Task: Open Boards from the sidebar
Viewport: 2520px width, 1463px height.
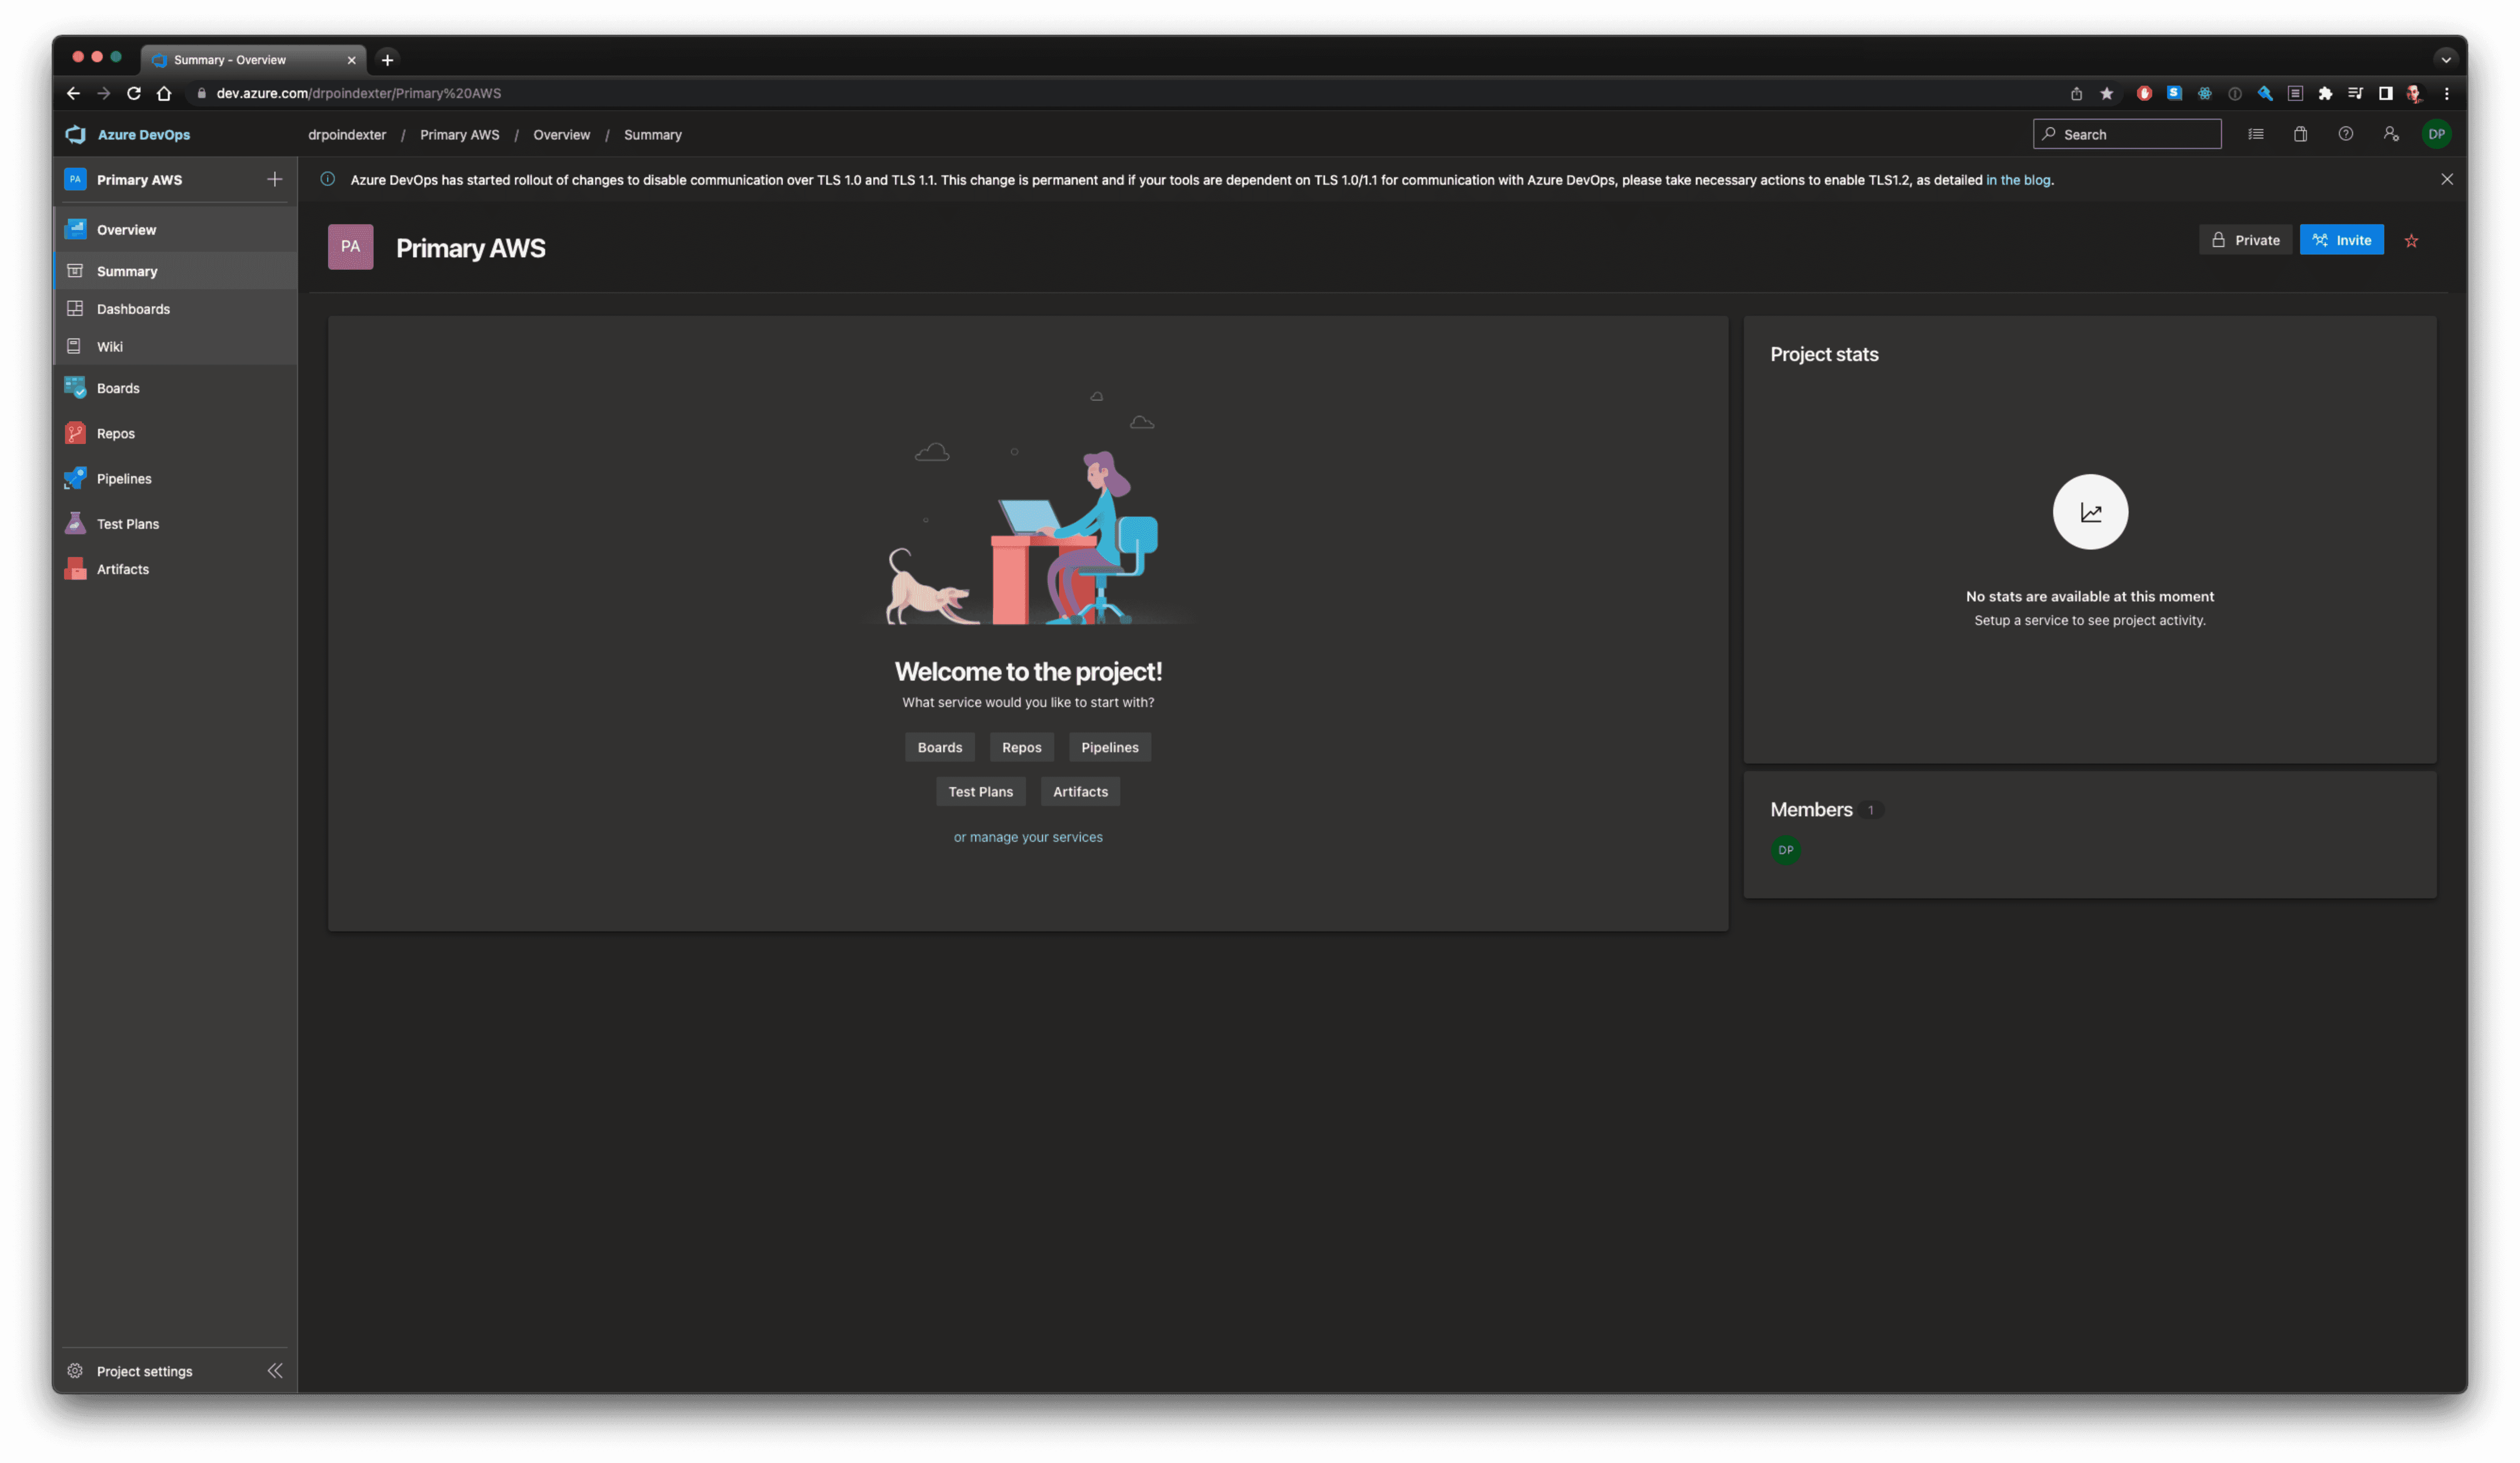Action: (x=118, y=388)
